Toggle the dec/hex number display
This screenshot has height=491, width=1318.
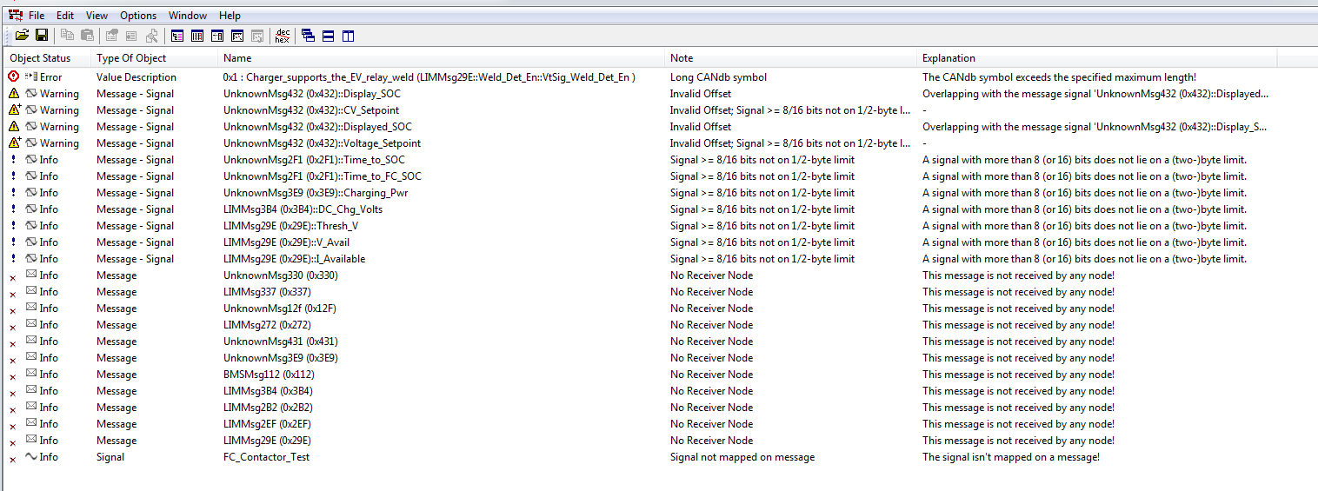[283, 36]
